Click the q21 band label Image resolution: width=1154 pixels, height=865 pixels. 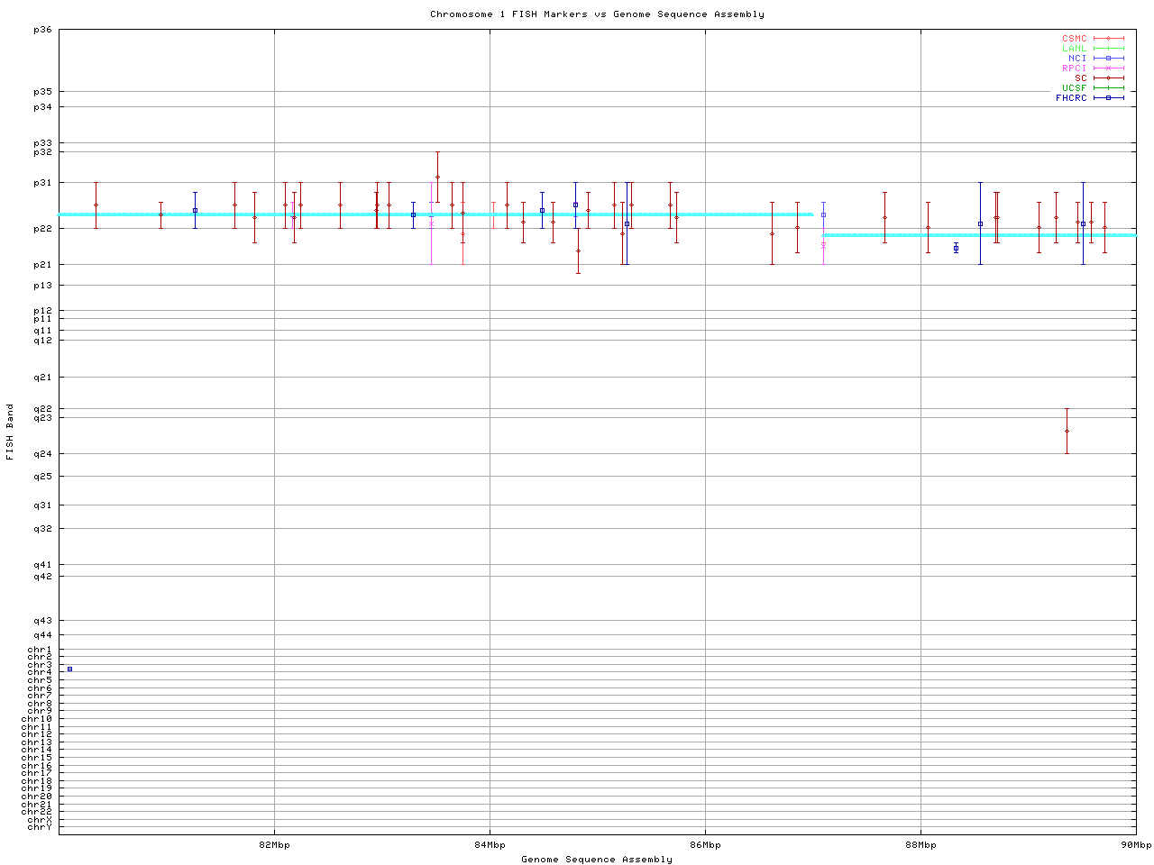(x=42, y=378)
